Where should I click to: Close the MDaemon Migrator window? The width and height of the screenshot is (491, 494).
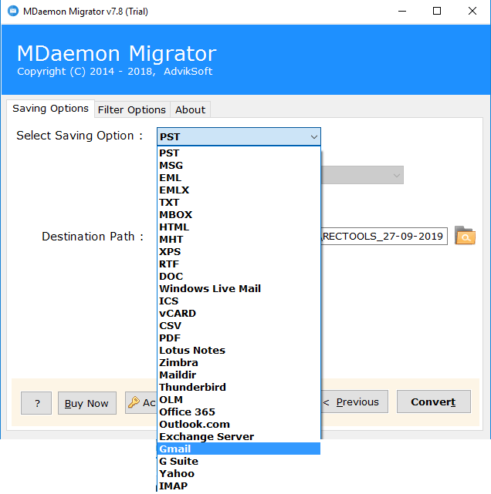pyautogui.click(x=472, y=12)
